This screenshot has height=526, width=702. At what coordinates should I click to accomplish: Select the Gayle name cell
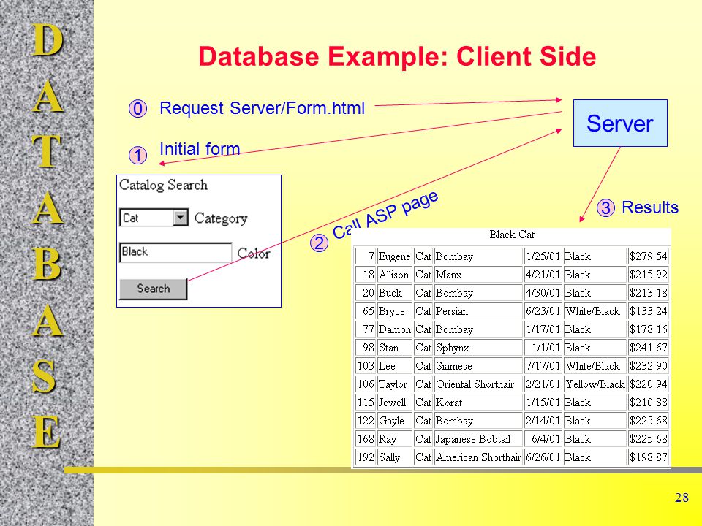394,421
